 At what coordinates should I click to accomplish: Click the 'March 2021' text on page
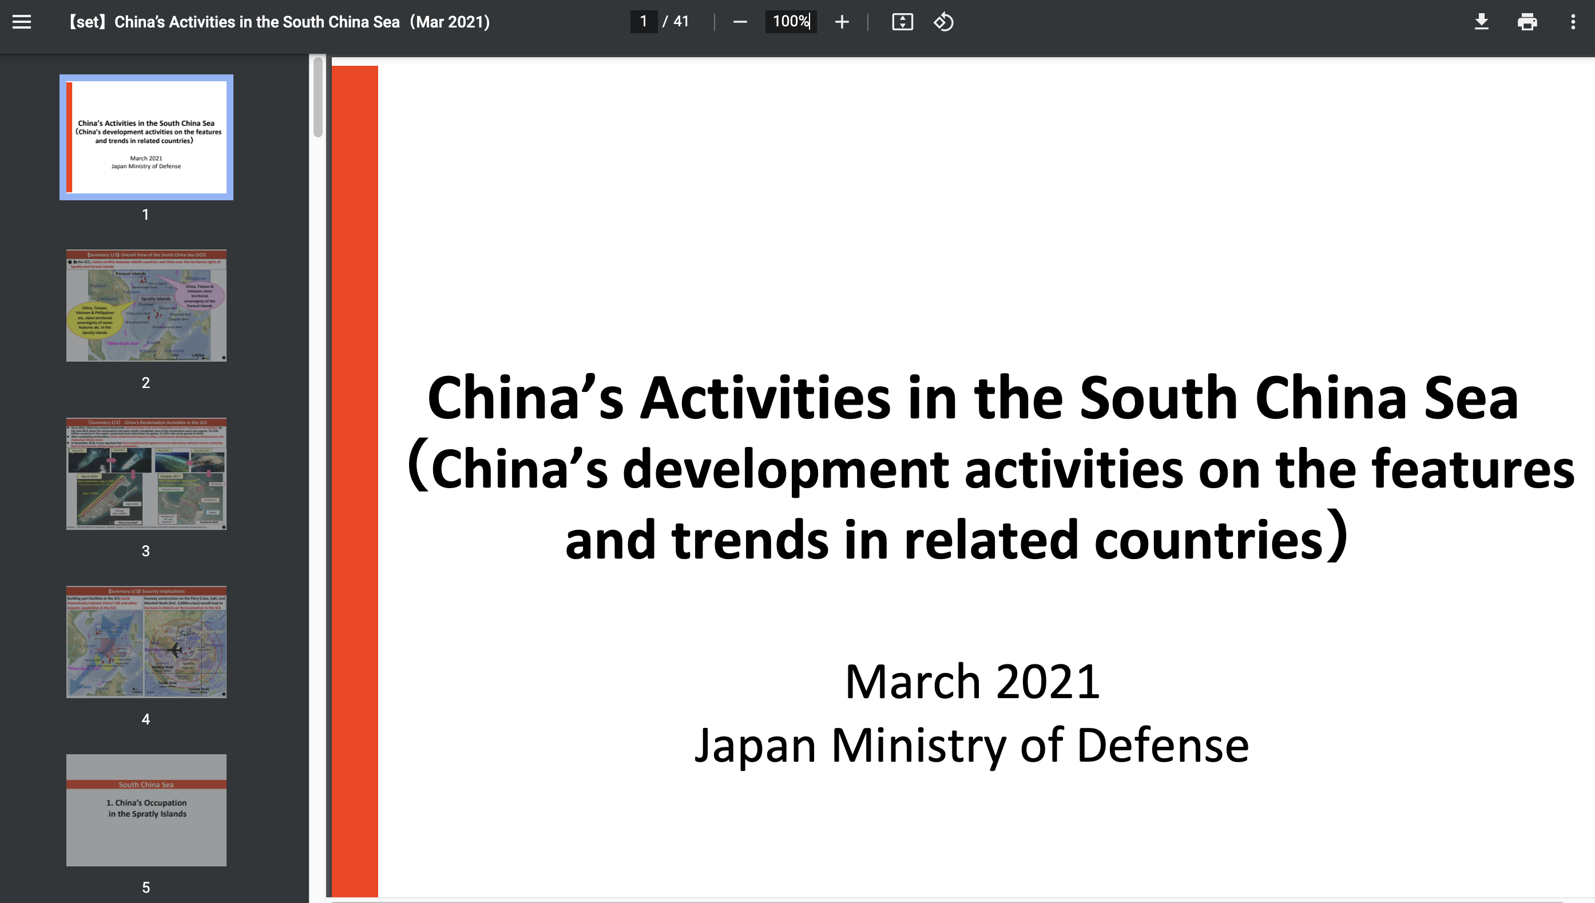(972, 681)
